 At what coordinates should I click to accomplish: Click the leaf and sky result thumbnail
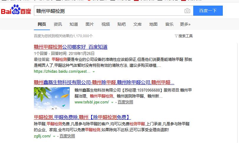(52, 98)
